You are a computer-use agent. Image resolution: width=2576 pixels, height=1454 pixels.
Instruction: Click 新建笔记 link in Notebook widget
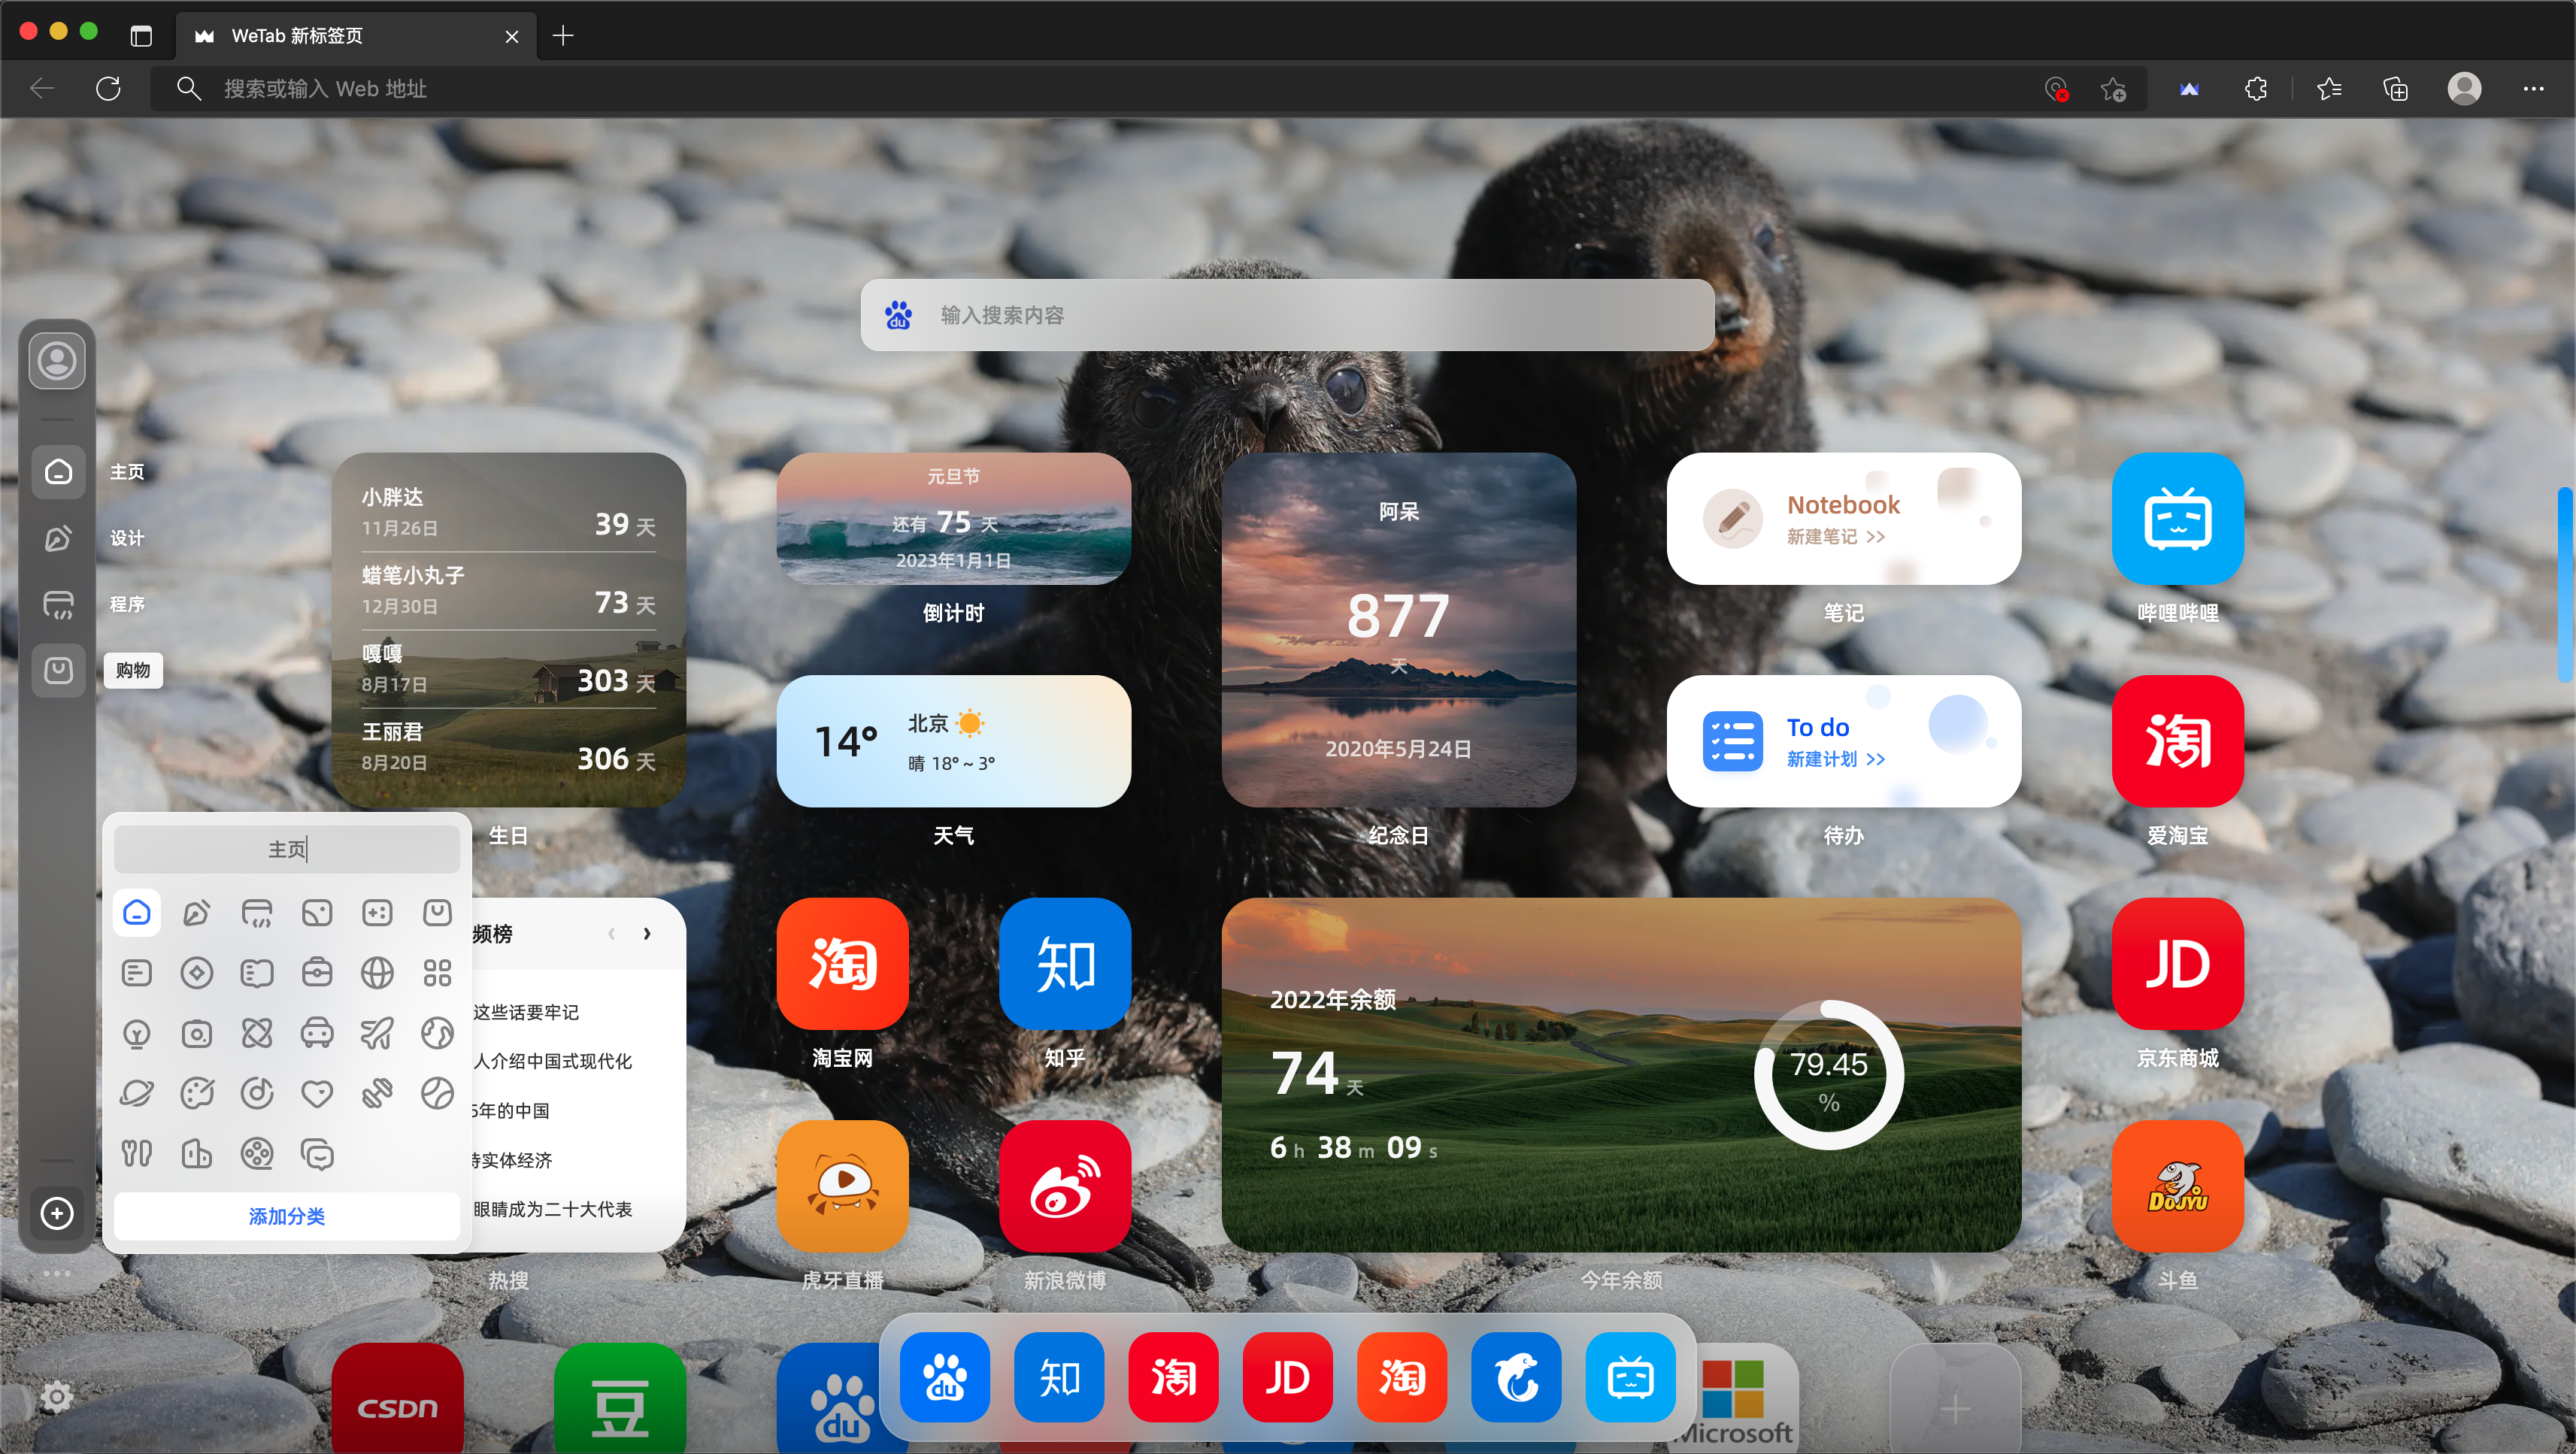click(x=1835, y=537)
